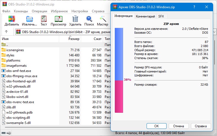Image resolution: width=217 pixels, height=136 pixels.
Task: Click the Удалить (Delete) trash icon
Action: coord(75,19)
